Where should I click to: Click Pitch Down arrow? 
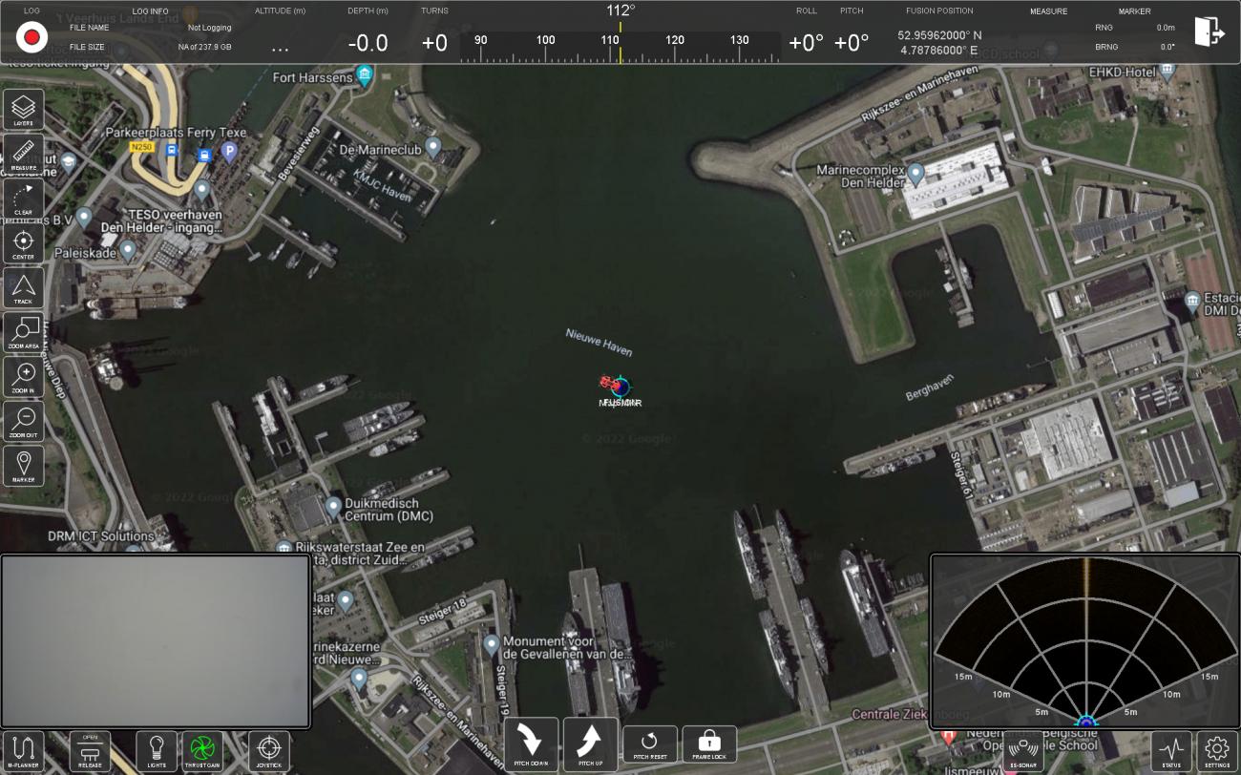pyautogui.click(x=531, y=744)
